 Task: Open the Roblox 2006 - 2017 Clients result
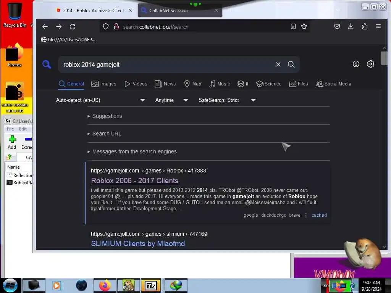click(135, 180)
